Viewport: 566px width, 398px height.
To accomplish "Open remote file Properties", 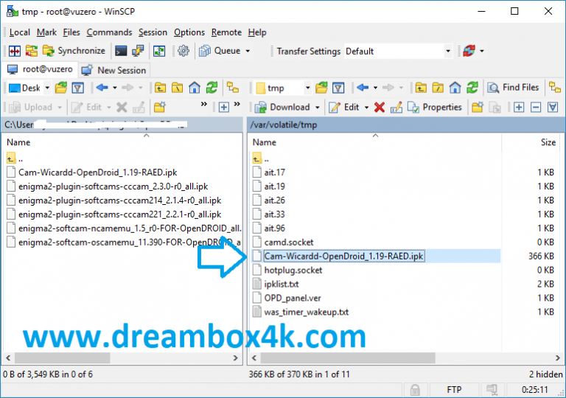I will pyautogui.click(x=435, y=108).
